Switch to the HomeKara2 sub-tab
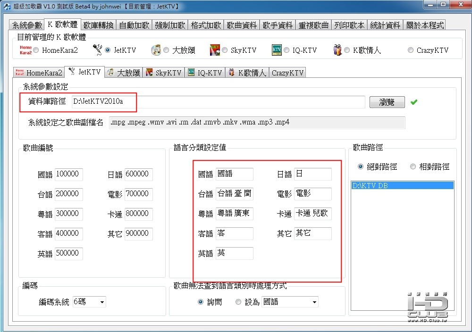The image size is (472, 332). pyautogui.click(x=39, y=73)
